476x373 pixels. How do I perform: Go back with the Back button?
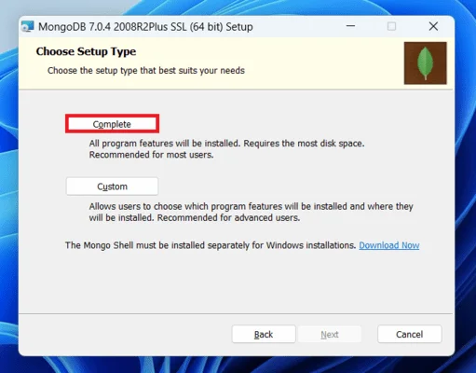pyautogui.click(x=264, y=334)
